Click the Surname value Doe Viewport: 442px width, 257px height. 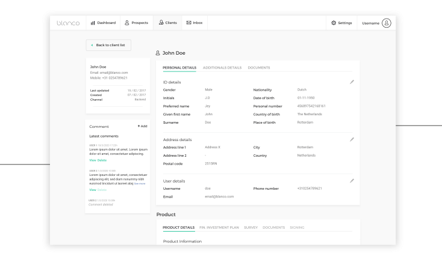click(208, 122)
